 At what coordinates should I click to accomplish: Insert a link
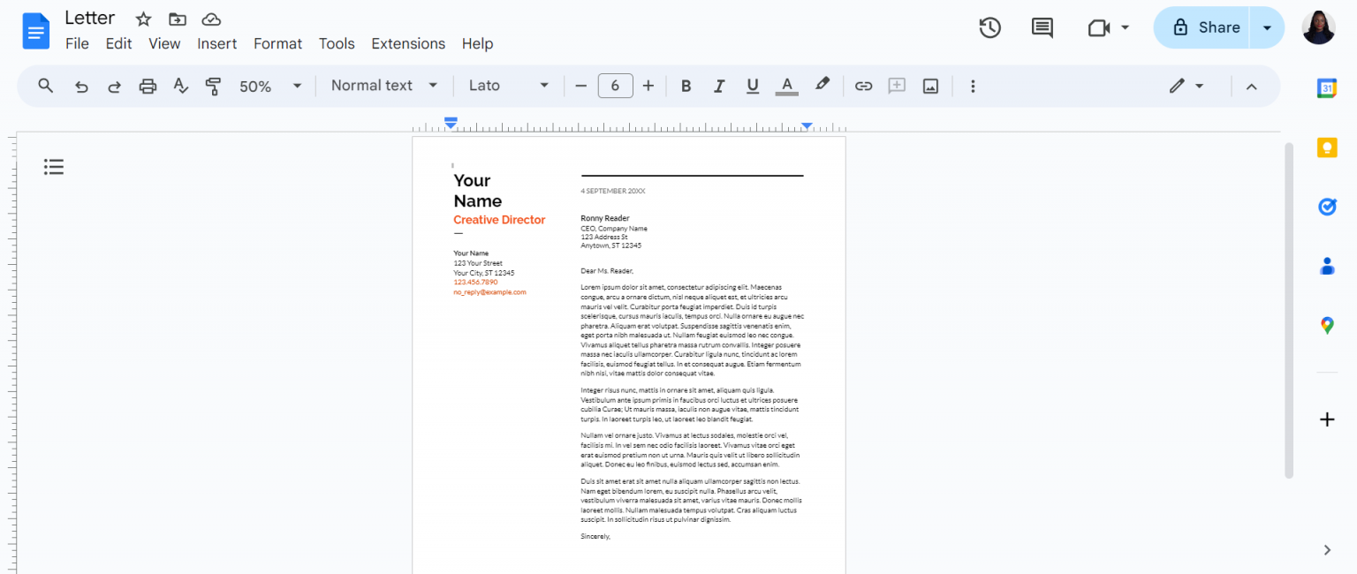tap(863, 86)
